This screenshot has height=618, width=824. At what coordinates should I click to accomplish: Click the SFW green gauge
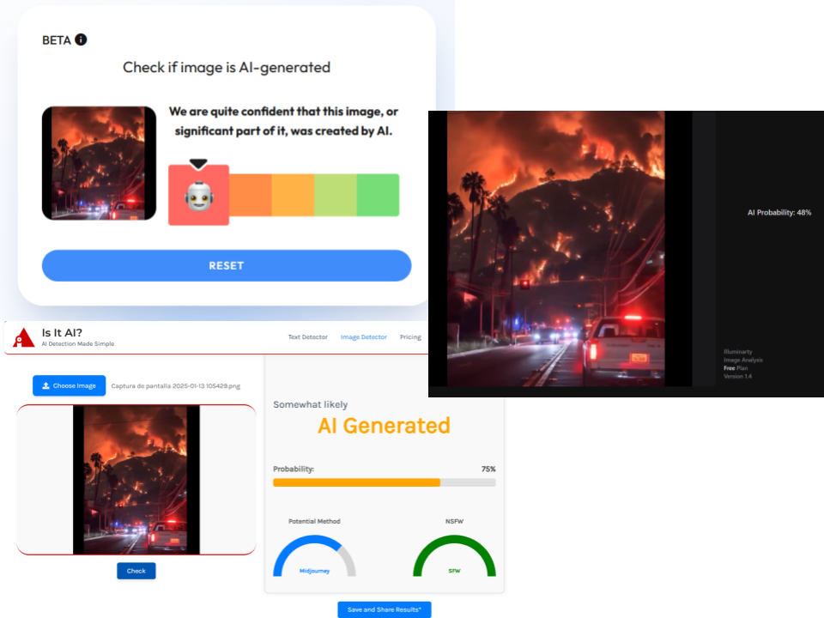[455, 556]
